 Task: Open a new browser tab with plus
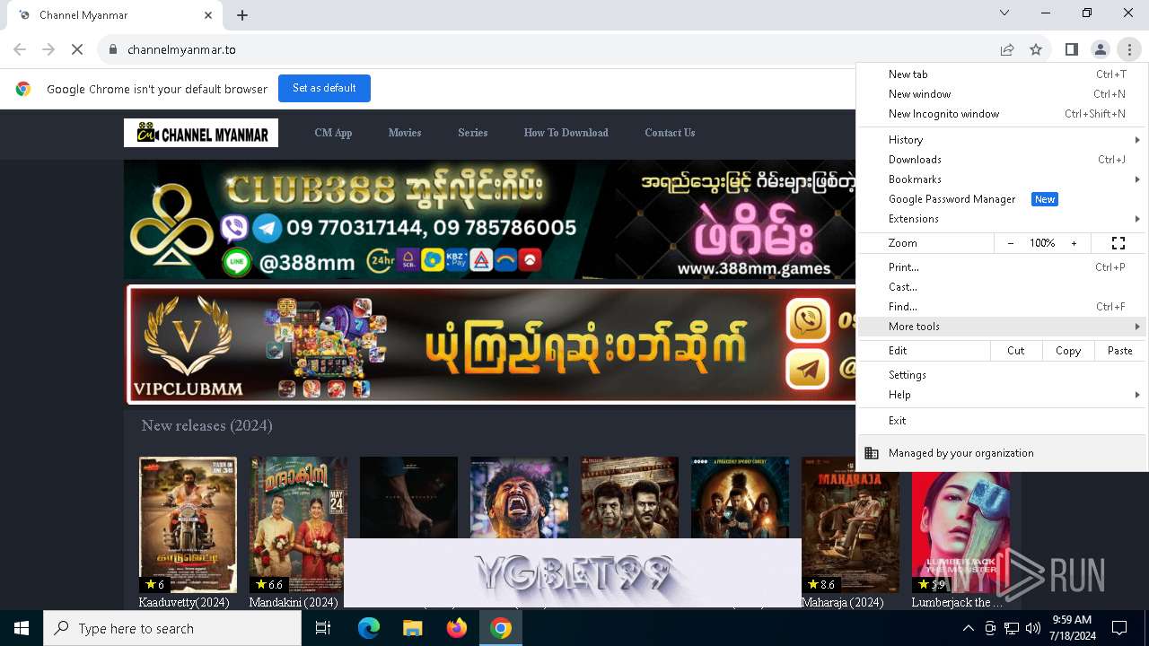(x=242, y=15)
